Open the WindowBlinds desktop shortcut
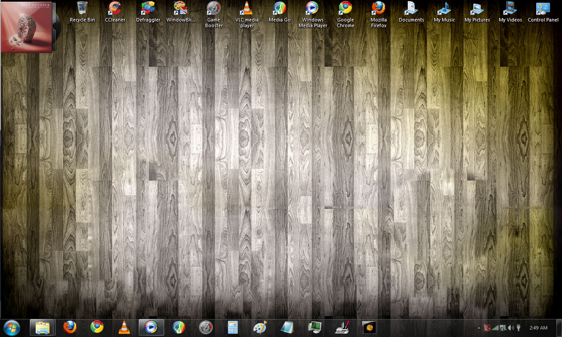The image size is (562, 337). (x=181, y=12)
